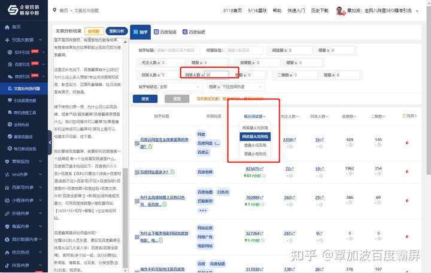Viewport: 431px width, 273px height.
Task: Sort by the 热度 column header
Action: (x=409, y=116)
